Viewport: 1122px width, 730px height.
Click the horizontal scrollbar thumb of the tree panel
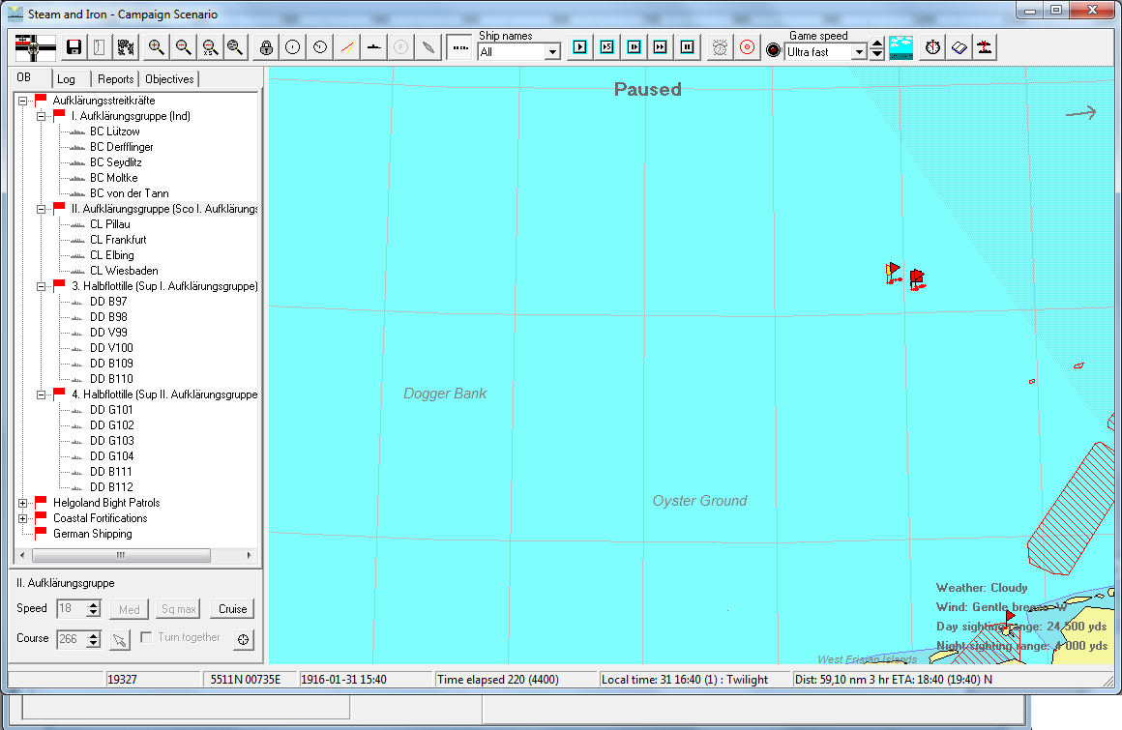121,556
